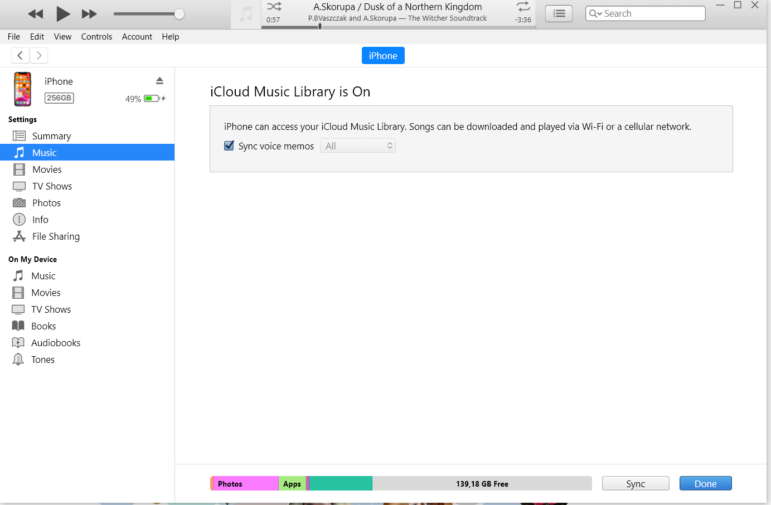Open the Edit menu
This screenshot has width=771, height=505.
37,37
